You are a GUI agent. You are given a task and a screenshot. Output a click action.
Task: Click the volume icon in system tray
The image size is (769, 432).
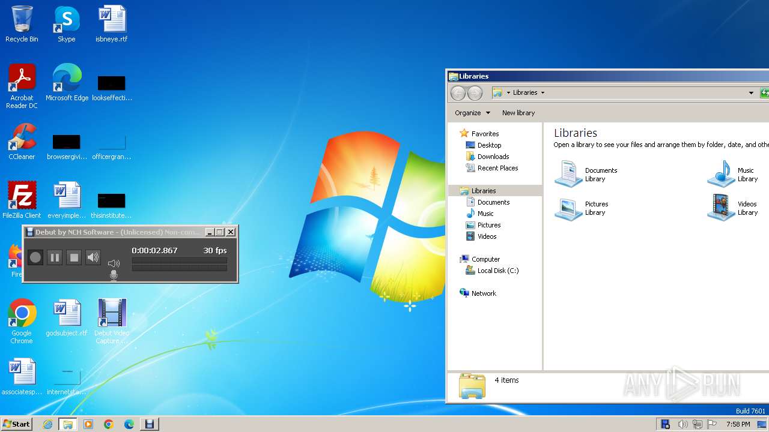click(682, 424)
